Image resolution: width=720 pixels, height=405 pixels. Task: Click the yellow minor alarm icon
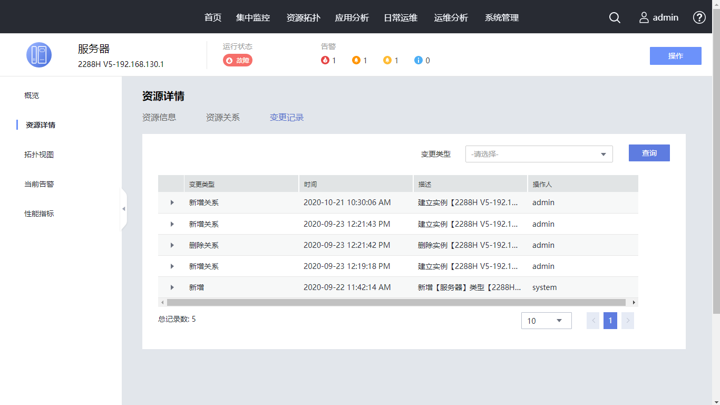pos(387,60)
